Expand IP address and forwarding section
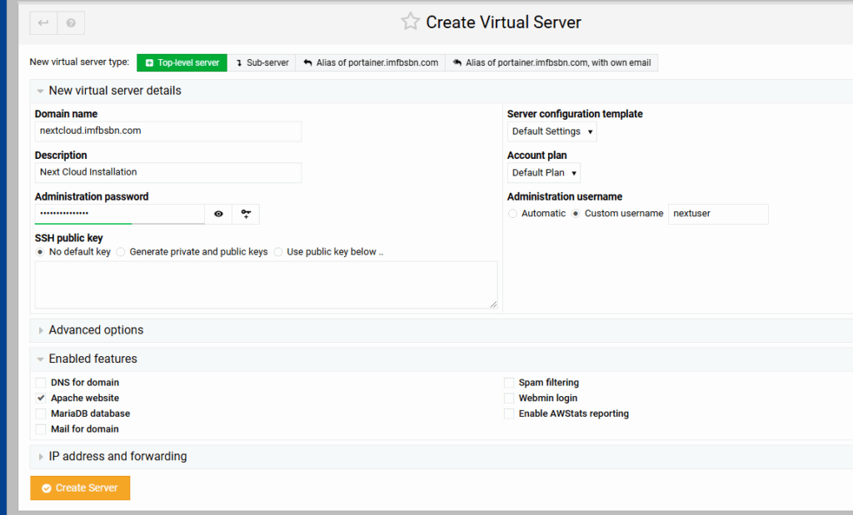 pyautogui.click(x=117, y=457)
